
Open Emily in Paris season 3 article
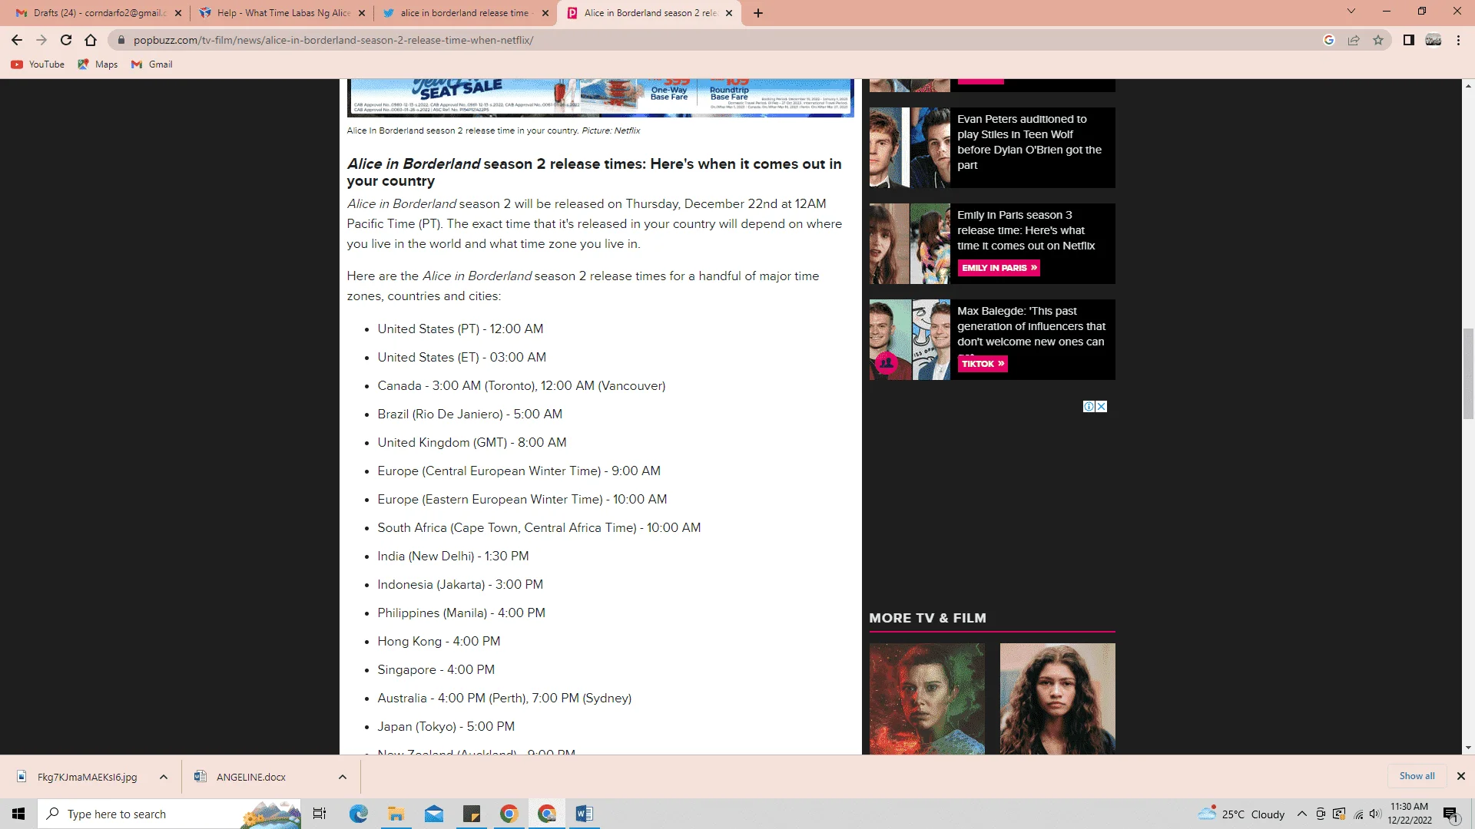click(x=1026, y=230)
